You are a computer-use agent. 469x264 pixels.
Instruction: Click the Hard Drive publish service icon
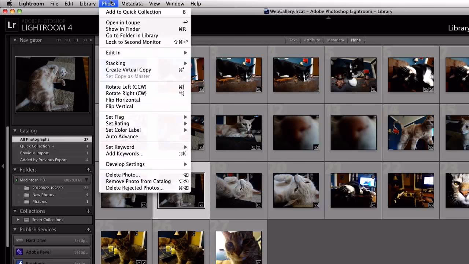pyautogui.click(x=19, y=240)
